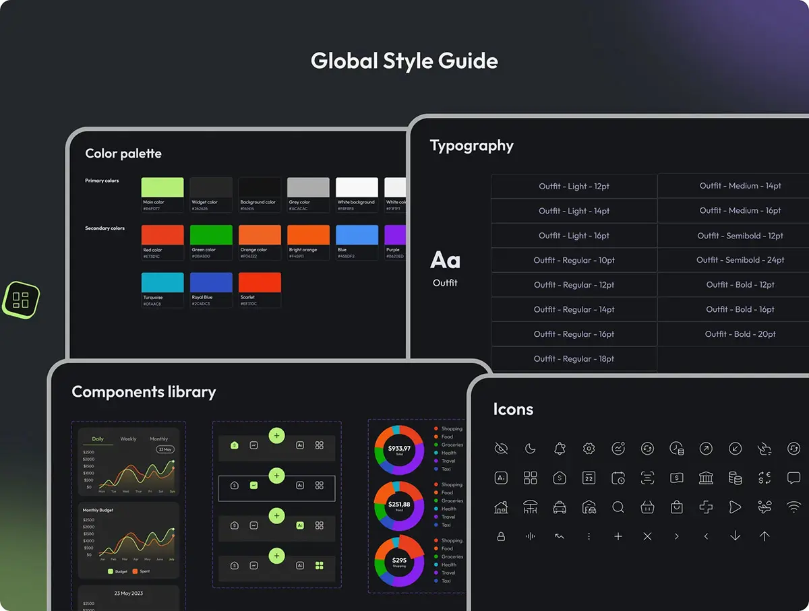Viewport: 809px width, 611px height.
Task: Switch to the Monthly chart tab
Action: coord(159,439)
